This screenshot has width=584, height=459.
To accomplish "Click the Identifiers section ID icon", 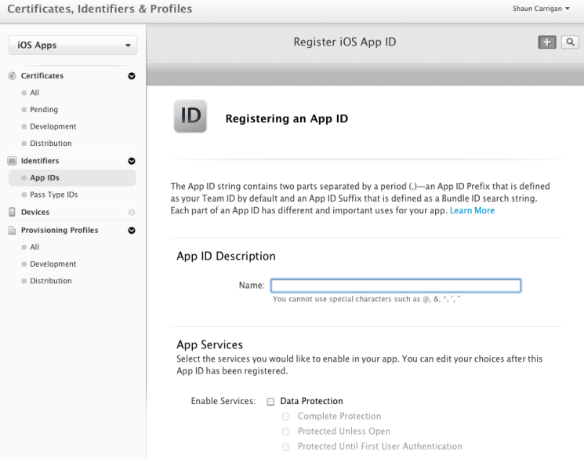I will pos(12,161).
